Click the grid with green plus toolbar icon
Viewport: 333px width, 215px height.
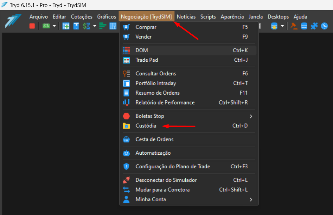click(66, 26)
